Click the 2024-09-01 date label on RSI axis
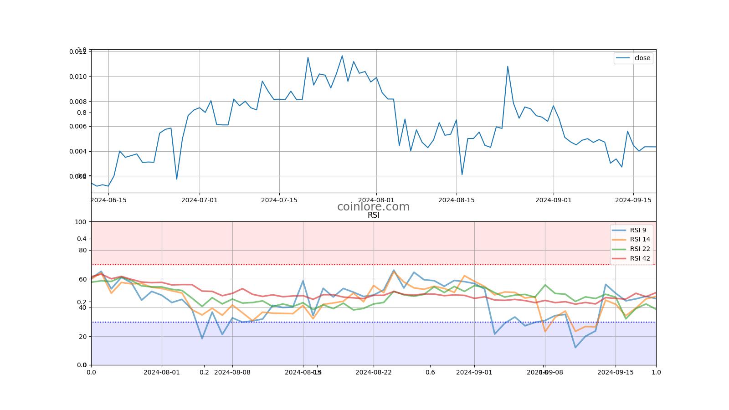 474,372
